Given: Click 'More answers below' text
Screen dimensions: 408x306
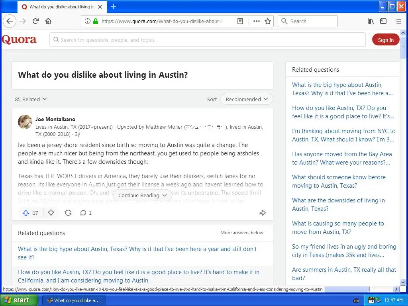Looking at the screenshot, I should tap(242, 233).
